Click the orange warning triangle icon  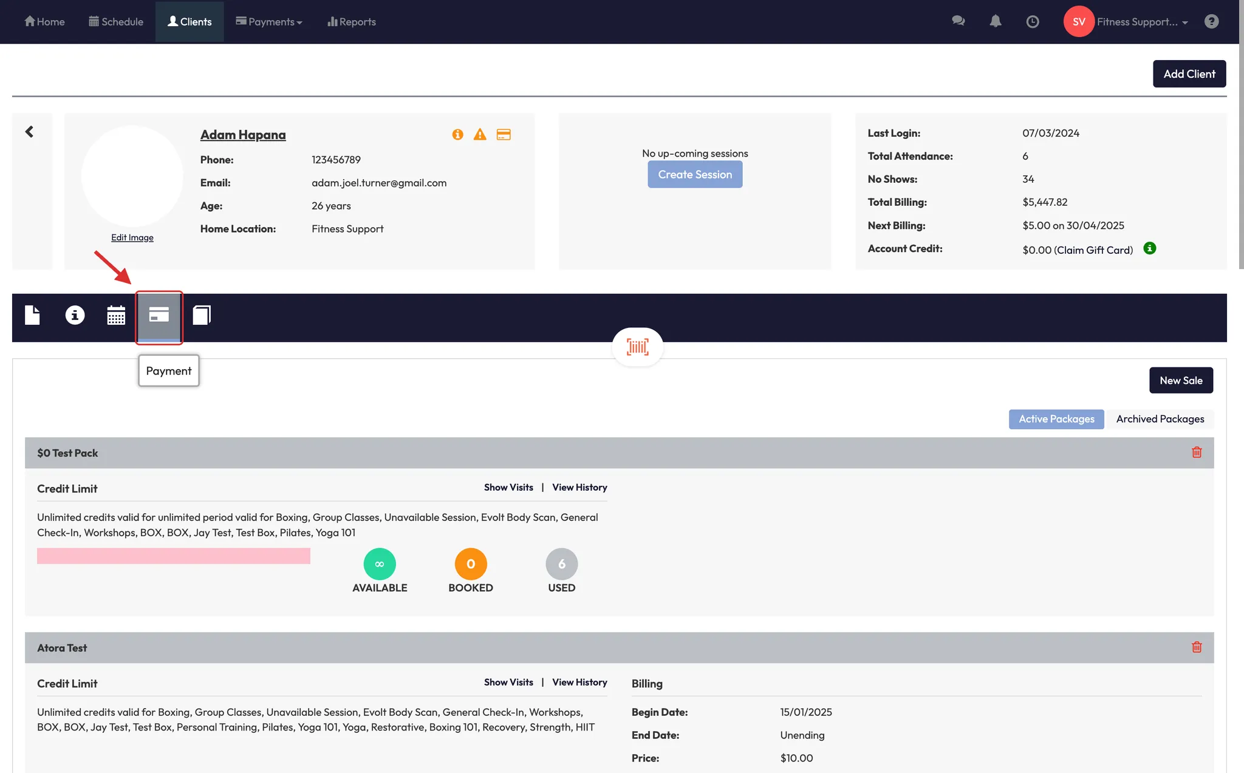click(480, 135)
